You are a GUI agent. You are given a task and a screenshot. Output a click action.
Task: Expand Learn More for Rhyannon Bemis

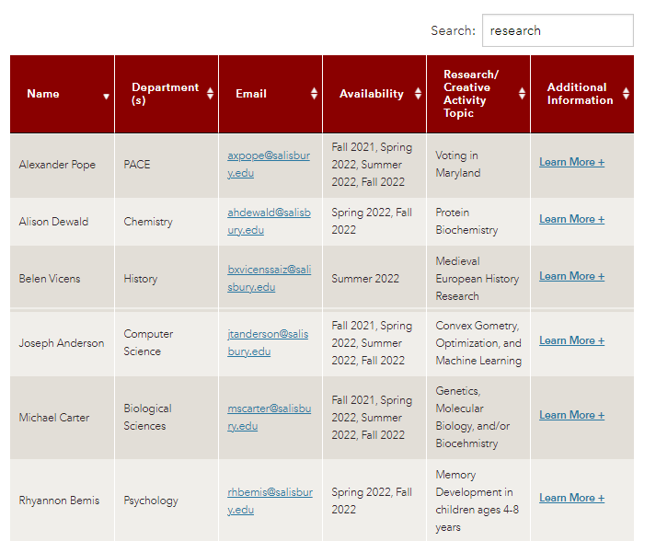571,498
